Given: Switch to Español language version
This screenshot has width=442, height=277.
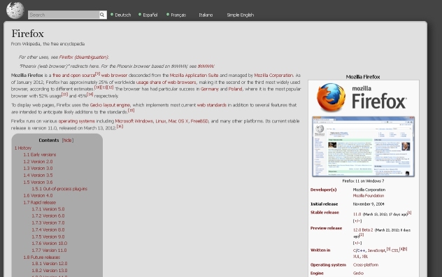Looking at the screenshot, I should coord(150,15).
